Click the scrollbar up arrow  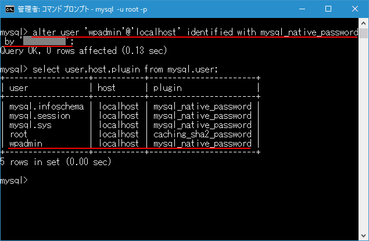(x=363, y=24)
